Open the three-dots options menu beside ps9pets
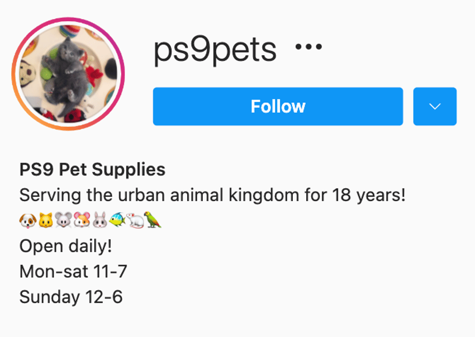Image resolution: width=475 pixels, height=337 pixels. click(308, 47)
